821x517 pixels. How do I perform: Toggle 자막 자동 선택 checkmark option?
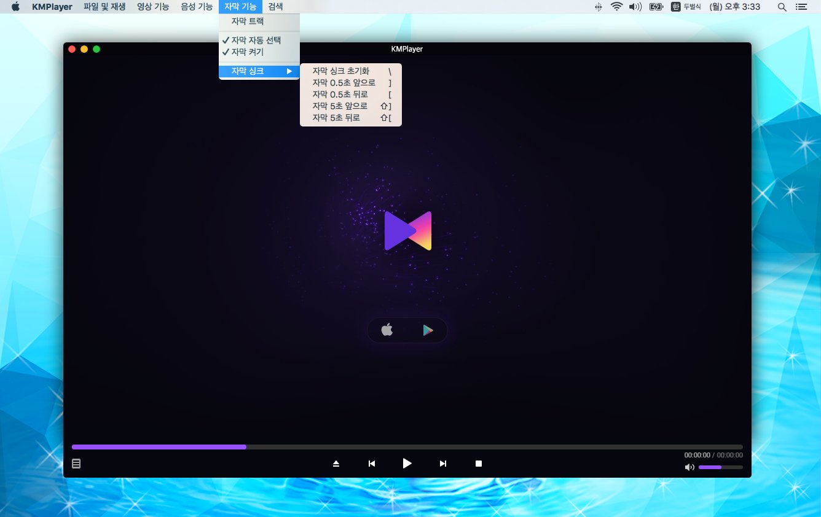click(256, 41)
